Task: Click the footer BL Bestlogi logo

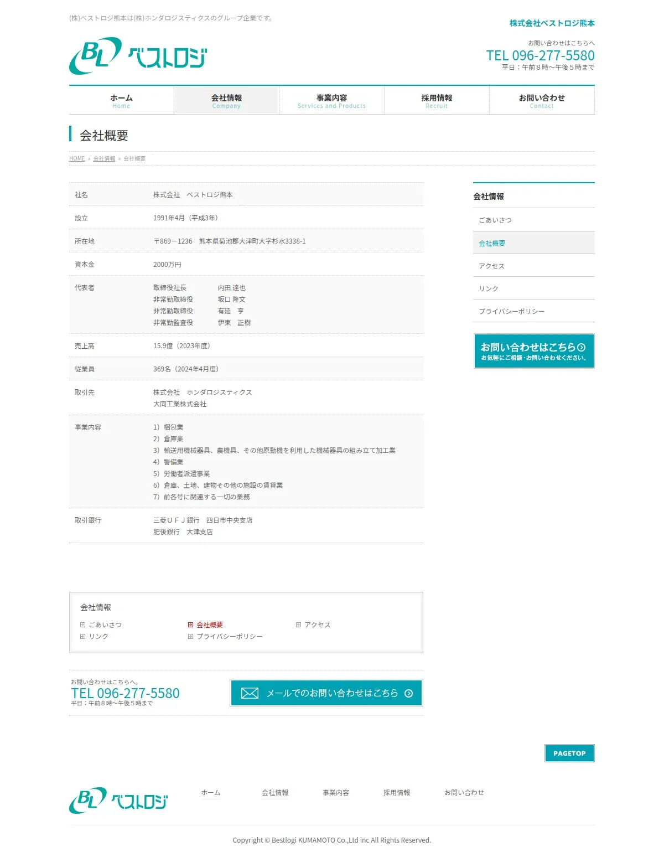Action: (x=118, y=801)
